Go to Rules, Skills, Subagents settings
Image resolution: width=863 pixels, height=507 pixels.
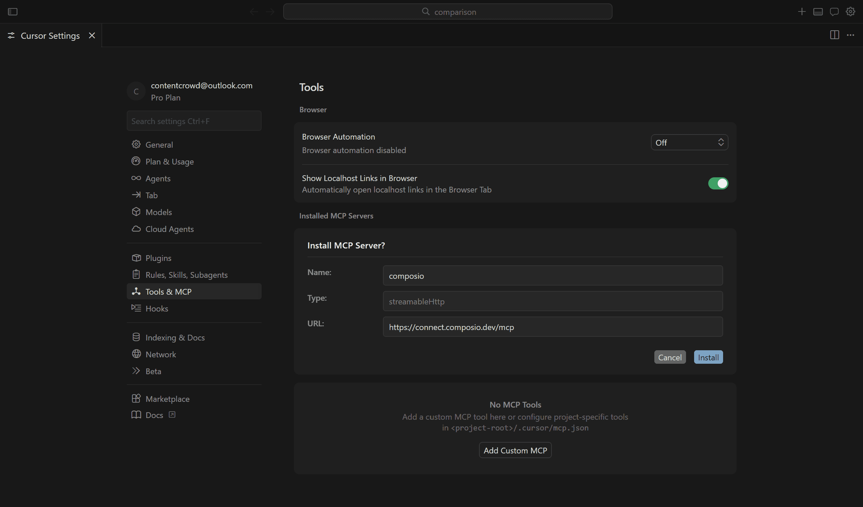pos(186,275)
